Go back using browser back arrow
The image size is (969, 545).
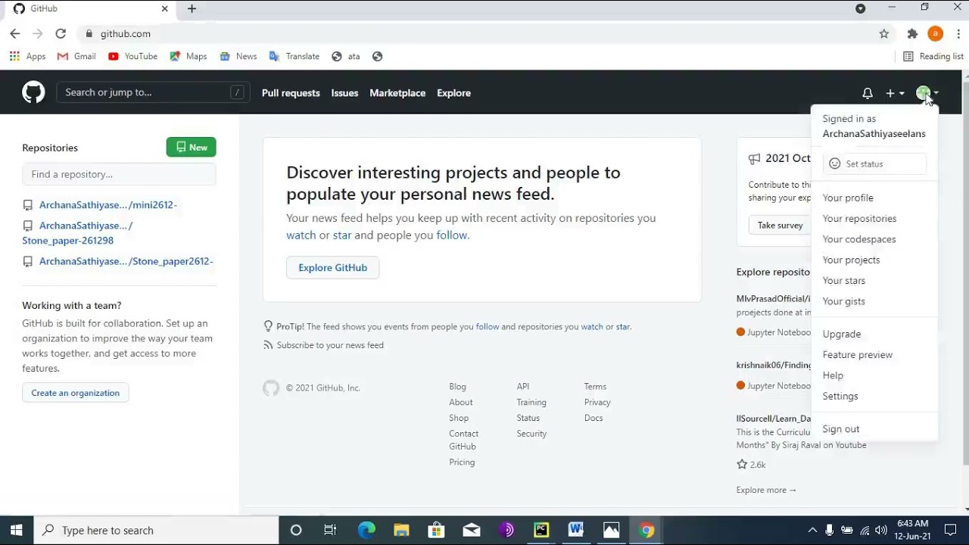(x=15, y=33)
